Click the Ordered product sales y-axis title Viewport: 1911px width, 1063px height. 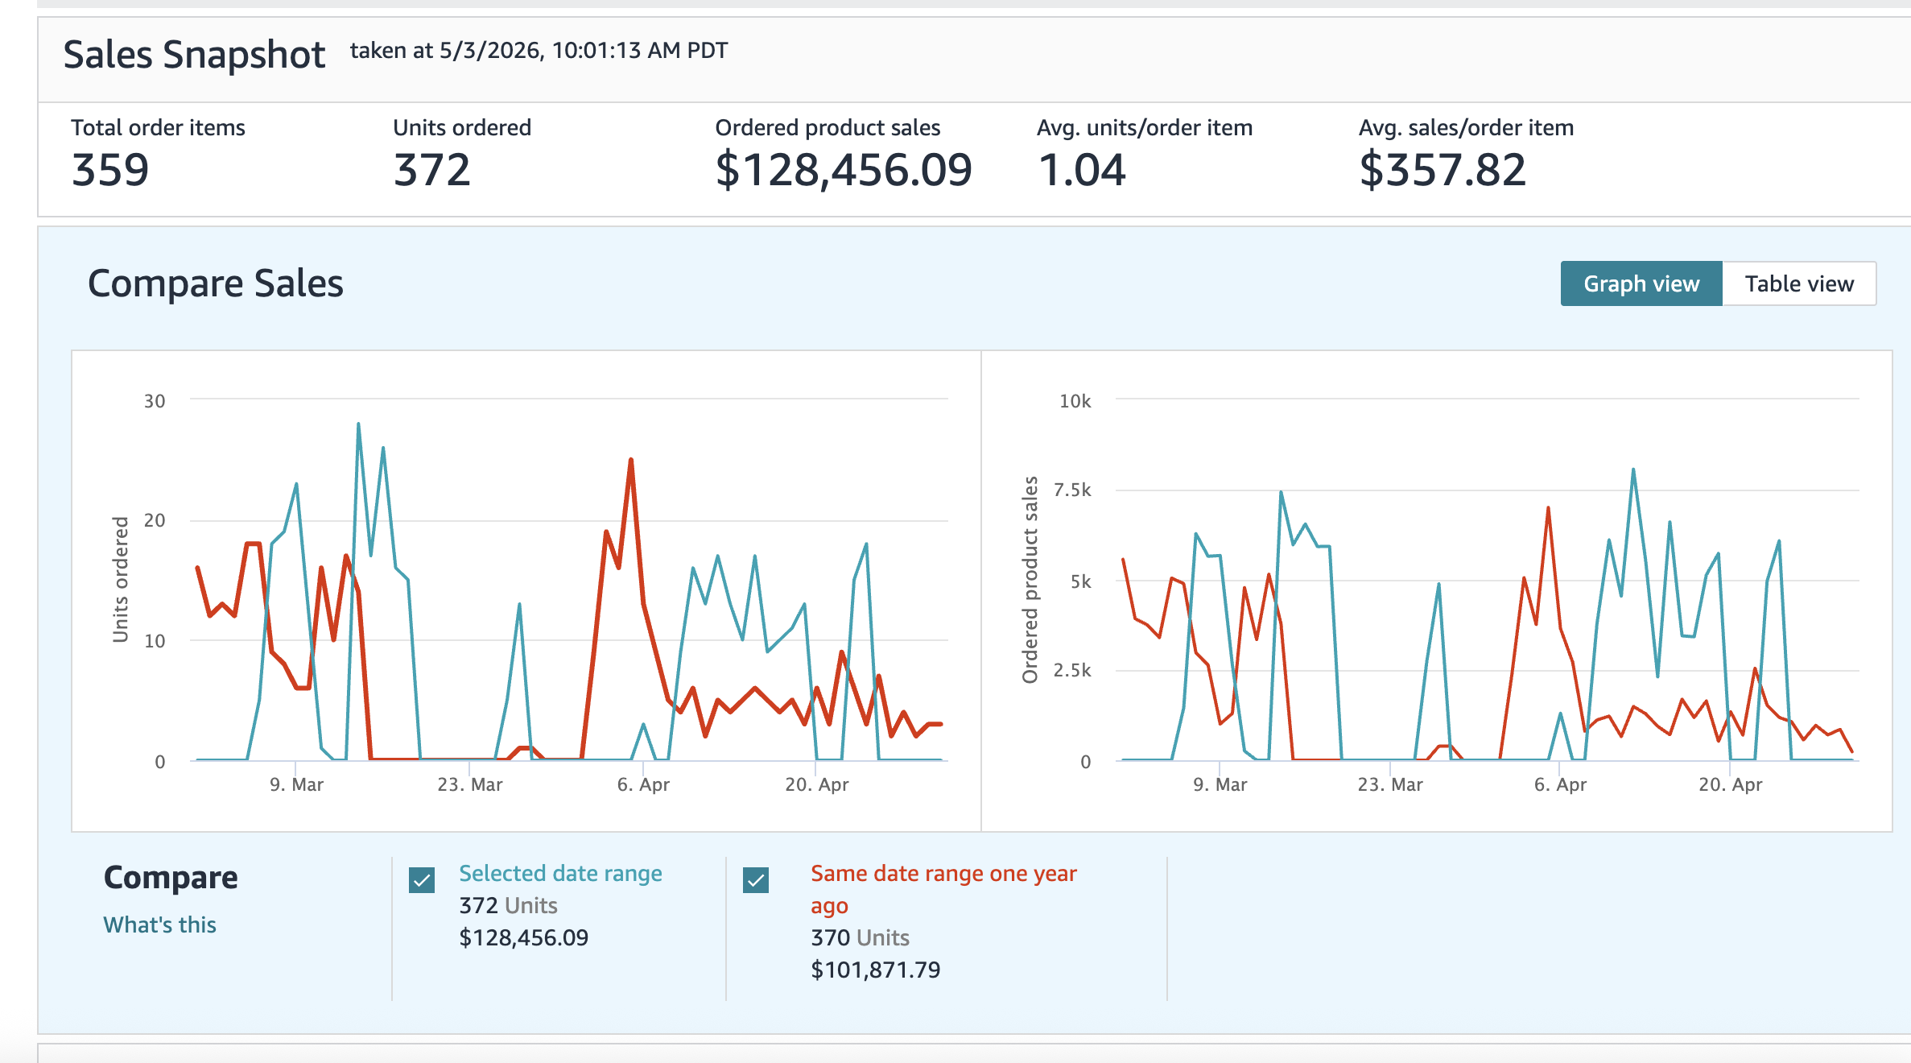(1030, 580)
